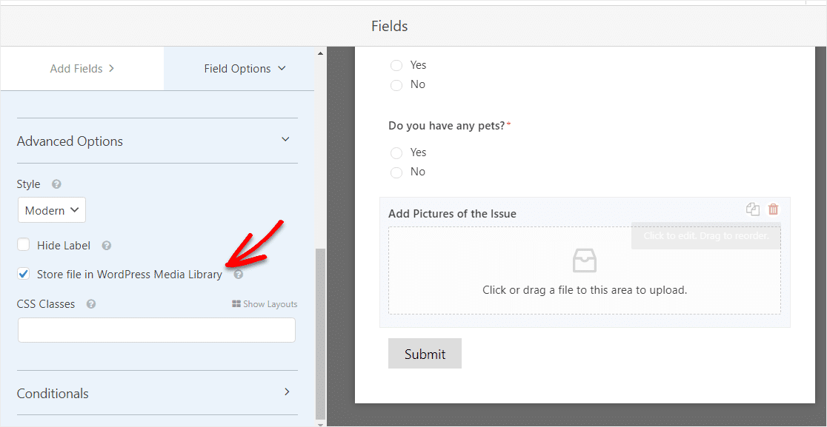The image size is (827, 427).
Task: Click into the CSS Classes input field
Action: coord(156,330)
